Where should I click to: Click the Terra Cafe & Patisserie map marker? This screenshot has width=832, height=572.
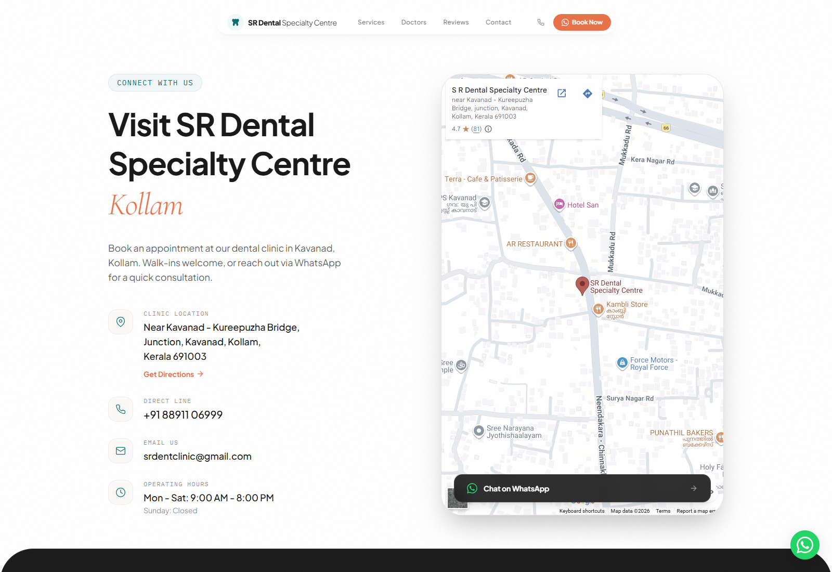click(530, 178)
